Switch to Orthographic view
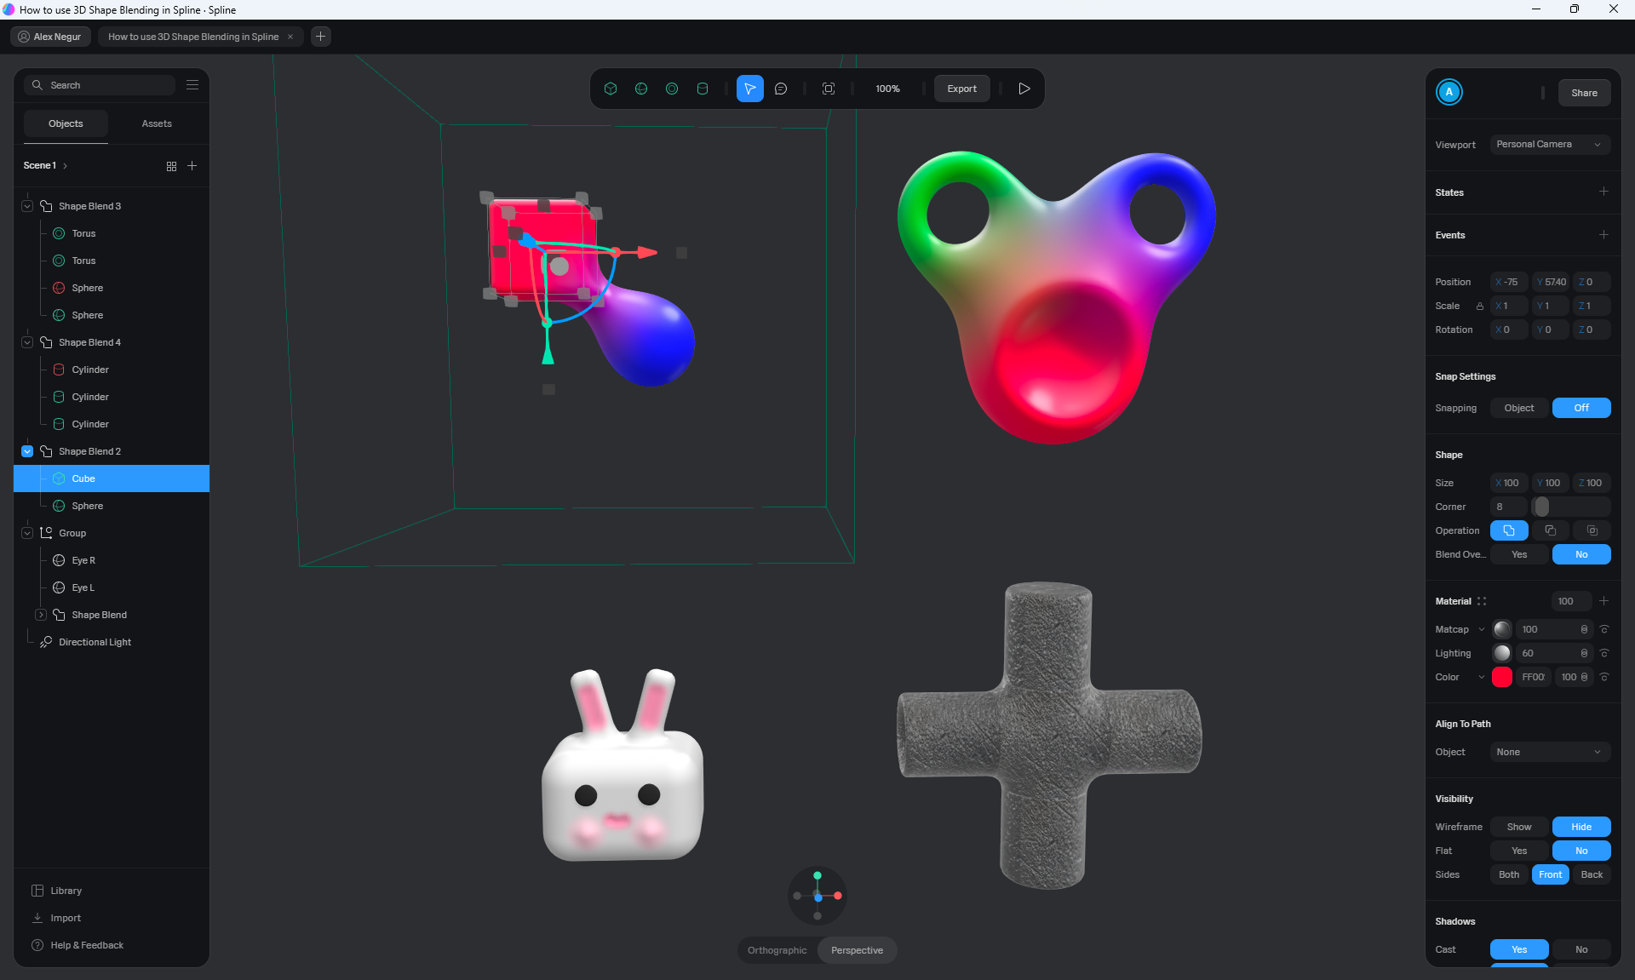The width and height of the screenshot is (1635, 980). click(x=777, y=950)
